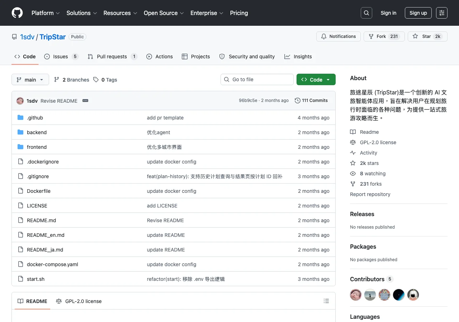
Task: Select the GPL-2.0 license tab
Action: pyautogui.click(x=79, y=301)
